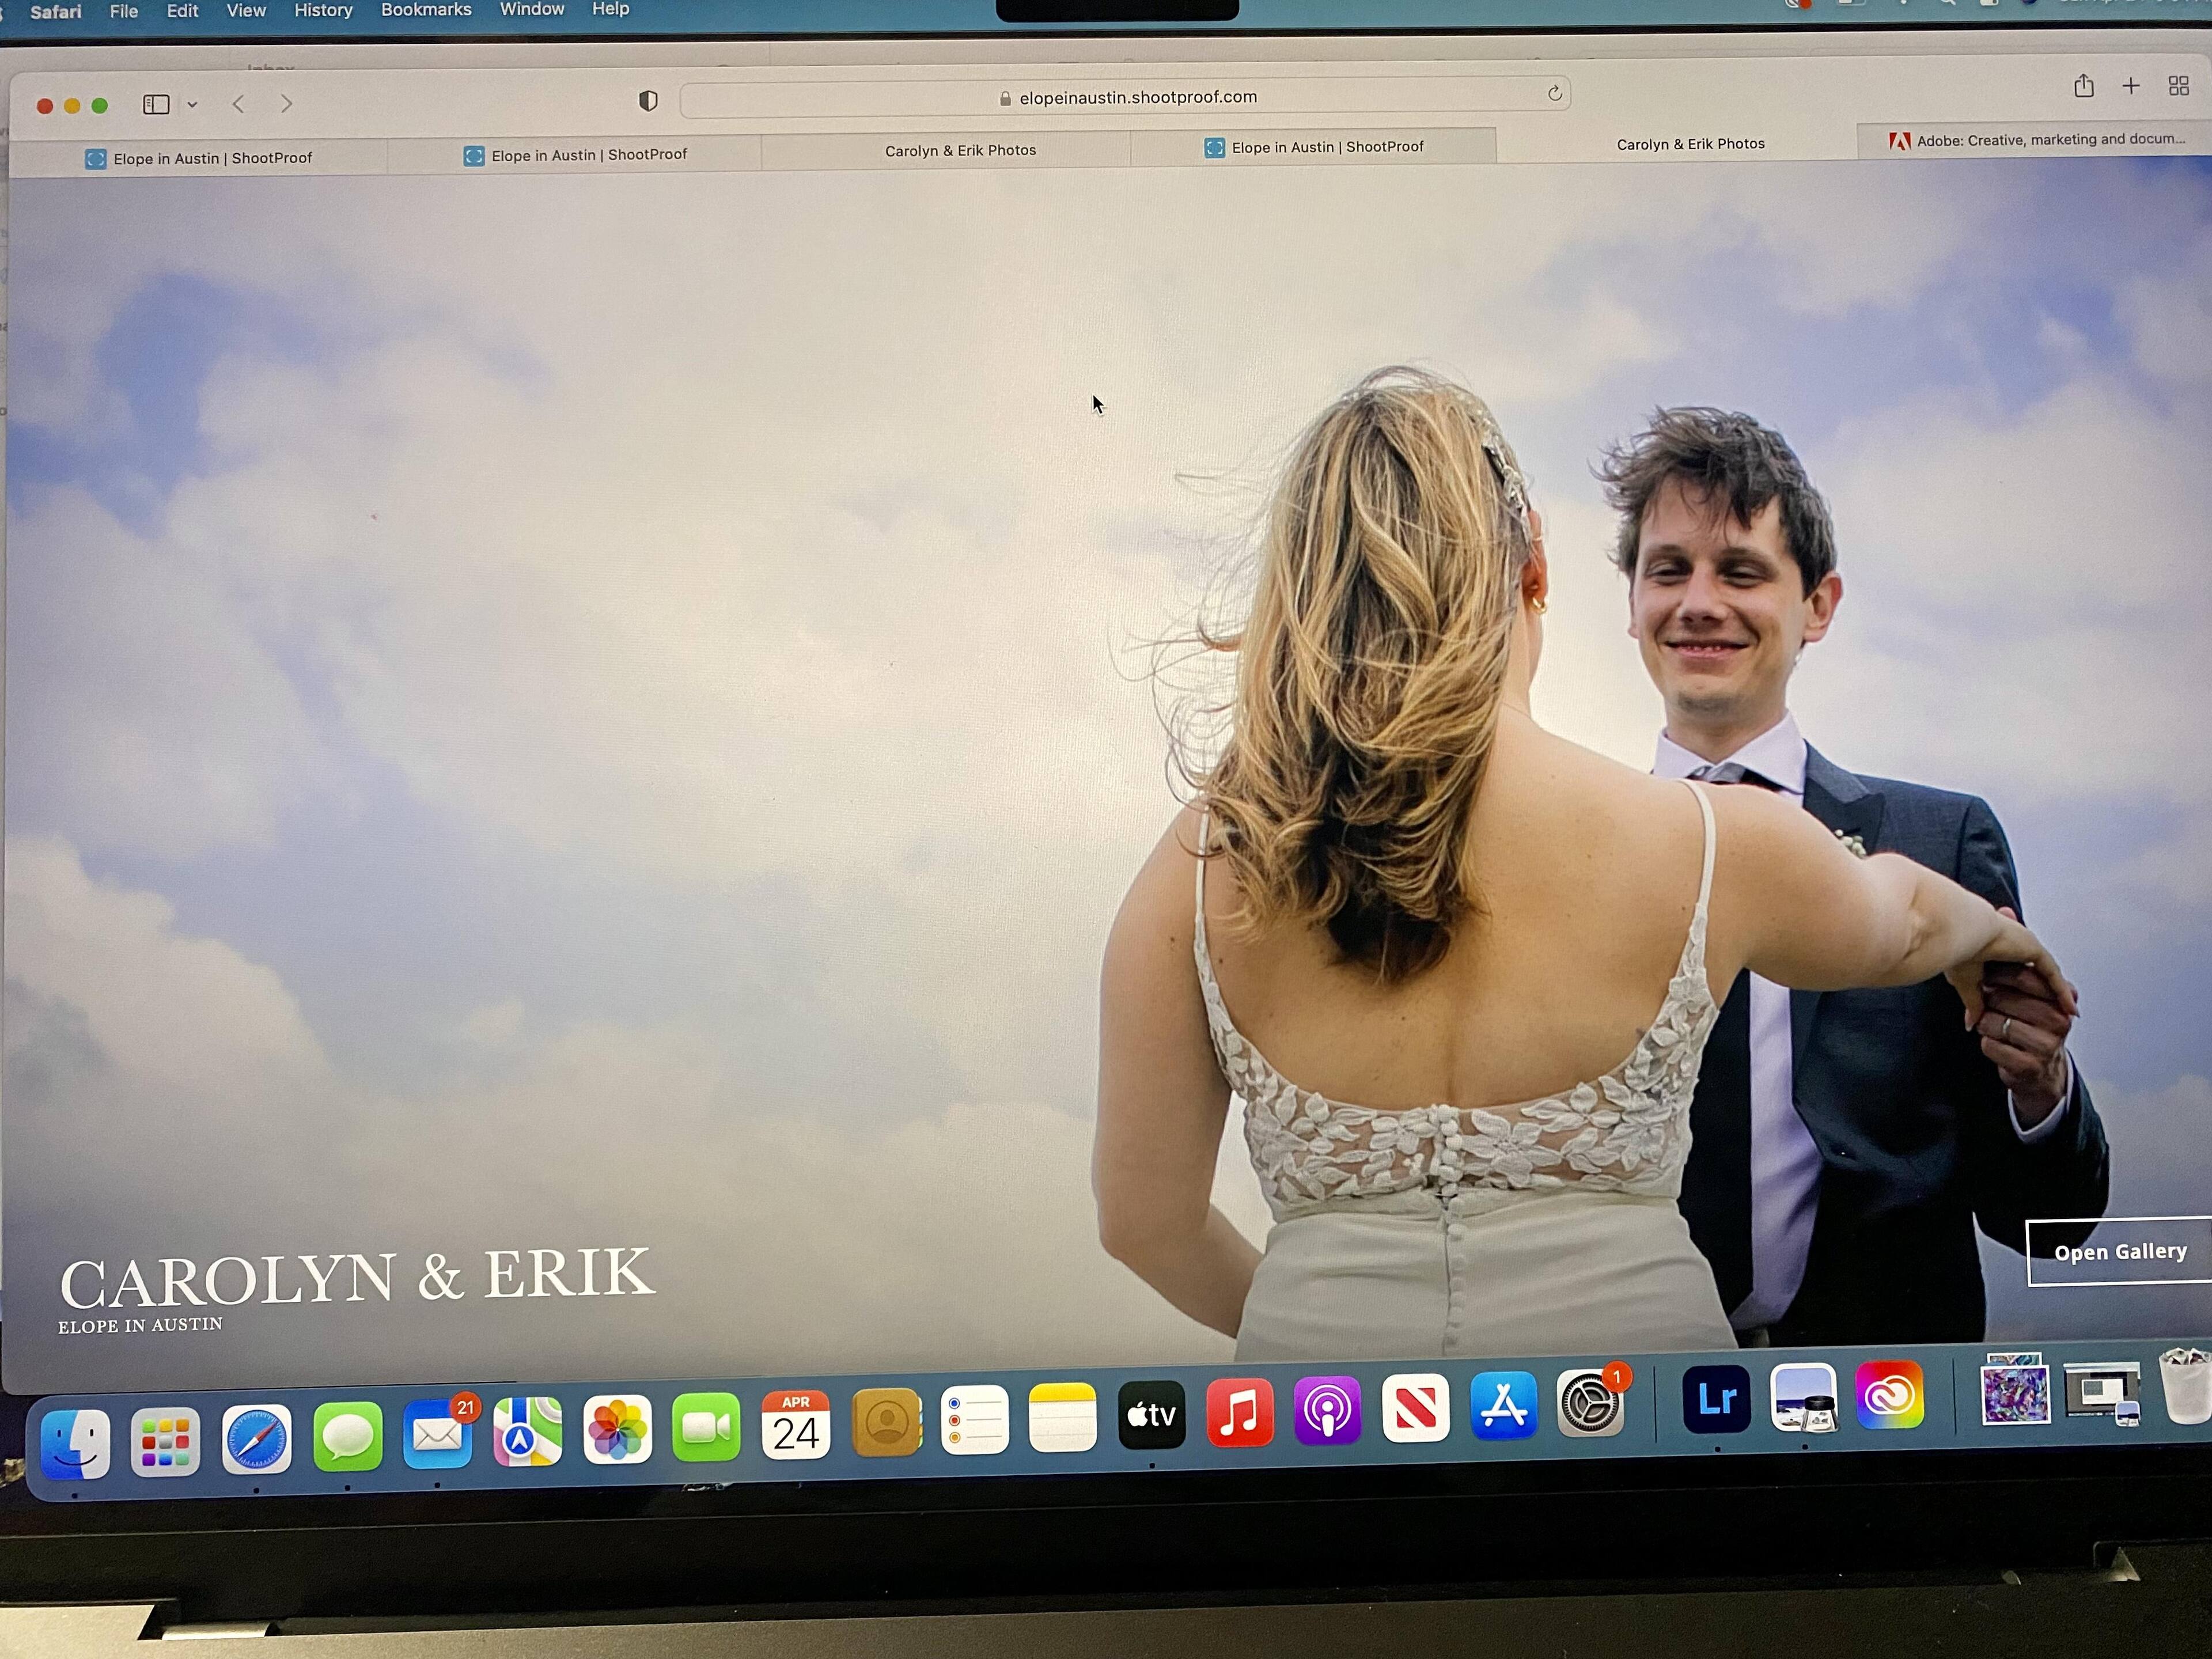2212x1659 pixels.
Task: Open a new tab with the plus button
Action: tap(2131, 86)
